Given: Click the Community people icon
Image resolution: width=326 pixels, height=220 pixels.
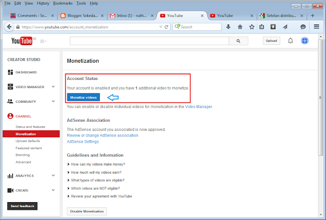Looking at the screenshot, I should tap(10, 101).
